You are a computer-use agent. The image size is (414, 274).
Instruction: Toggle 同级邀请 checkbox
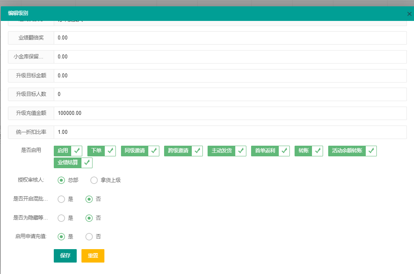(140, 151)
